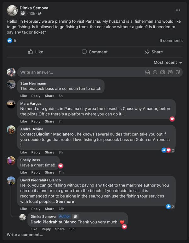Click the heart reaction on Marc Vargas's comment
Viewport: 189px width, 243px height.
(x=172, y=119)
